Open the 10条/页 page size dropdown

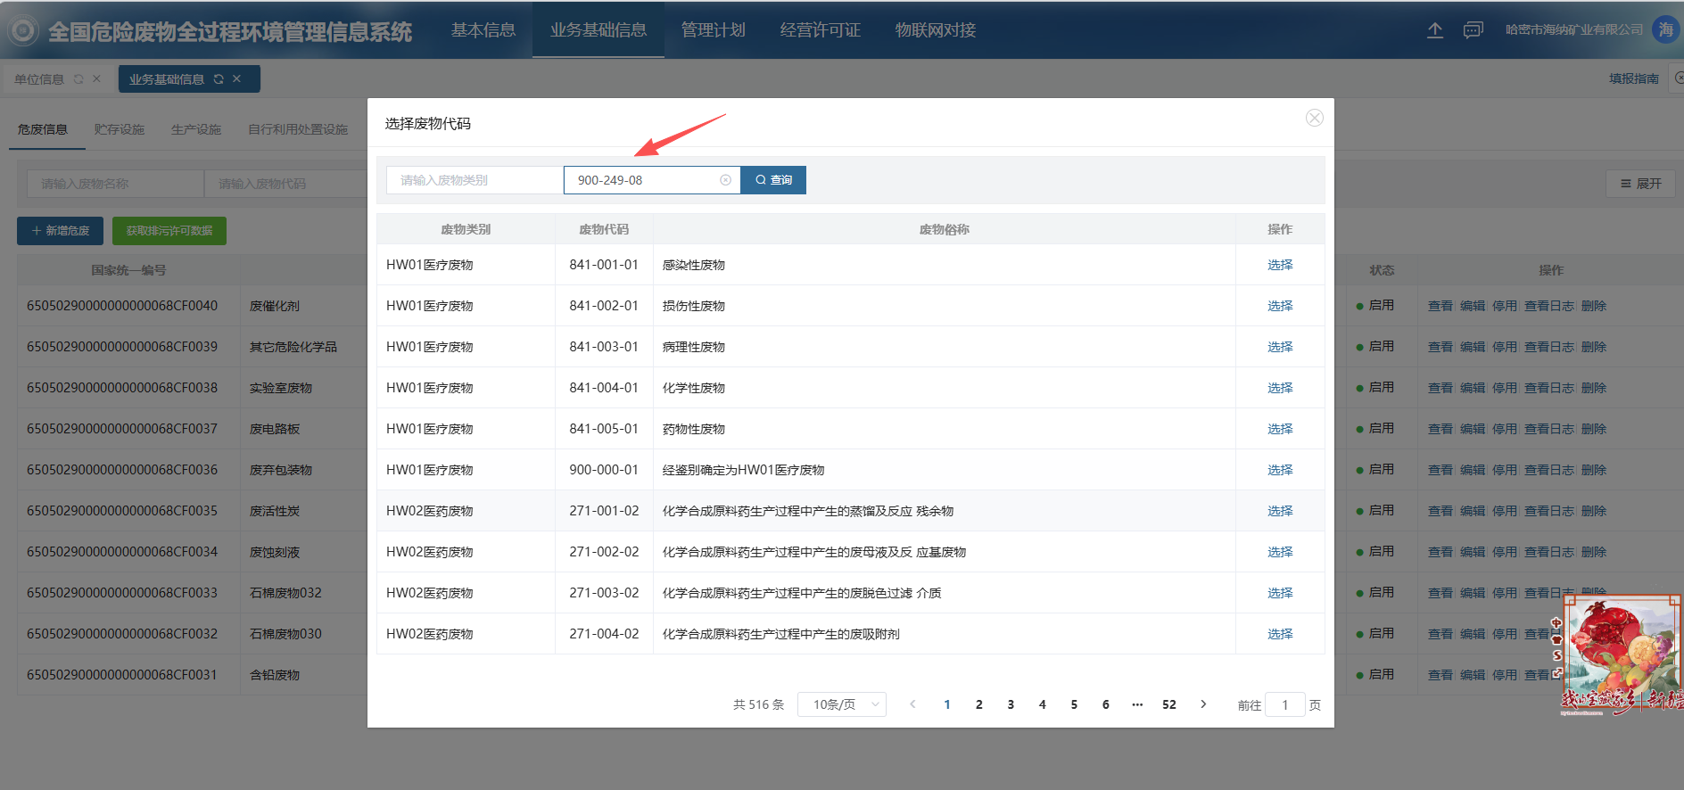[x=841, y=704]
